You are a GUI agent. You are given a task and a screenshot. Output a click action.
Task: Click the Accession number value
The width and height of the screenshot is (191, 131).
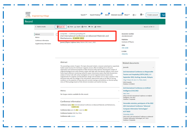click(x=127, y=36)
